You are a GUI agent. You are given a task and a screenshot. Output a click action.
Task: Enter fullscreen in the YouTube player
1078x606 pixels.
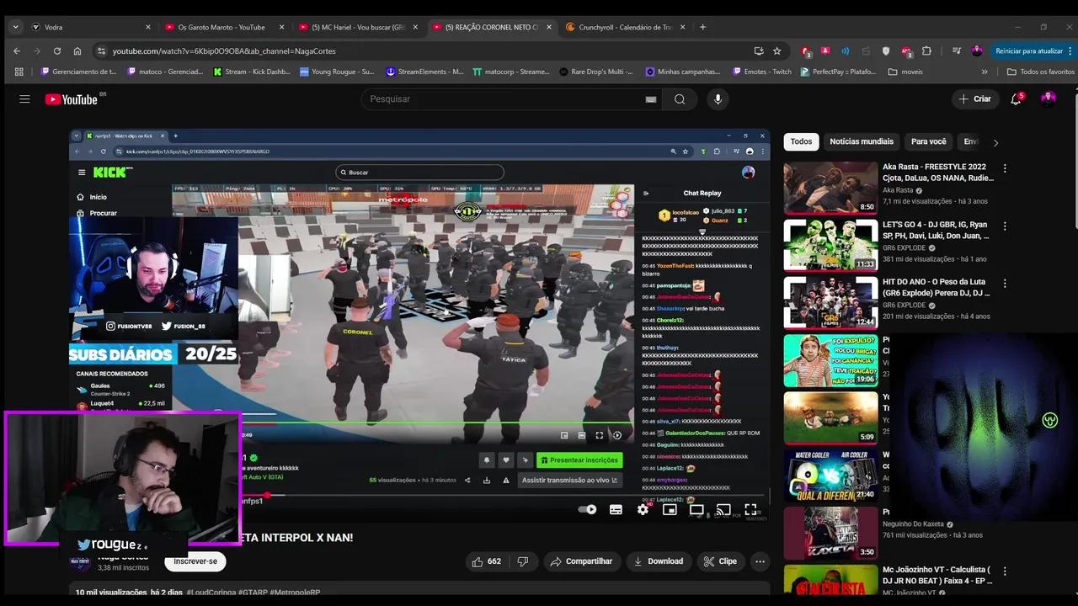coord(750,509)
